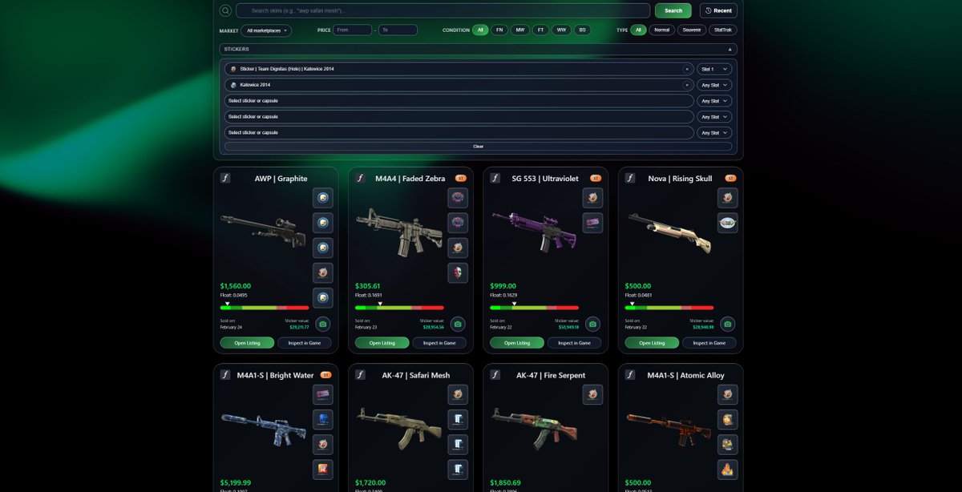Click the StatTrak badge on M4A4 Faded Zebra
The width and height of the screenshot is (962, 492).
[x=461, y=178]
